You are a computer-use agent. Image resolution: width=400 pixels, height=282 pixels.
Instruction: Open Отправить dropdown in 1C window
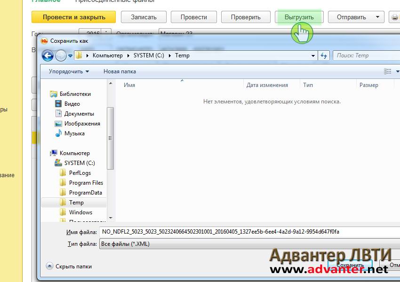click(356, 17)
